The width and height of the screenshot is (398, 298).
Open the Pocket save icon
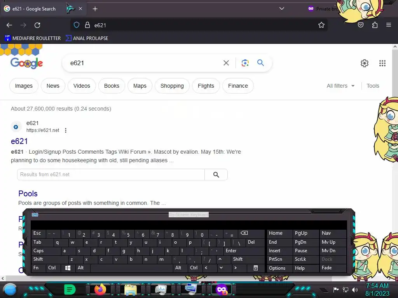coord(360,25)
